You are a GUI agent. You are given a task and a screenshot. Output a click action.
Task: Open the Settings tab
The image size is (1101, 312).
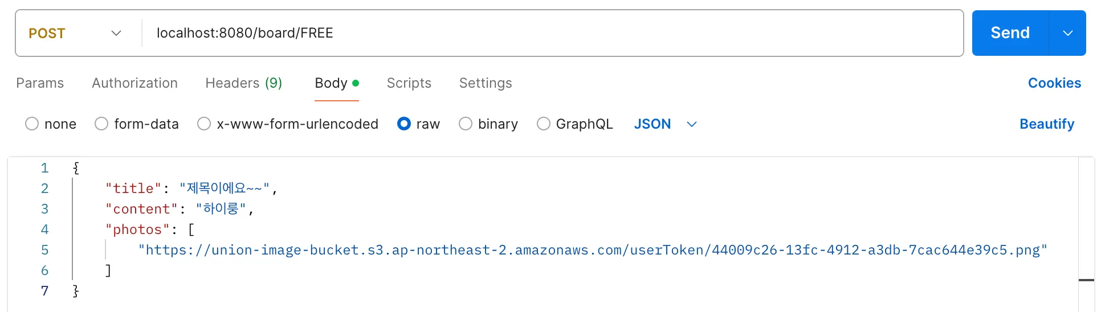[x=486, y=83]
